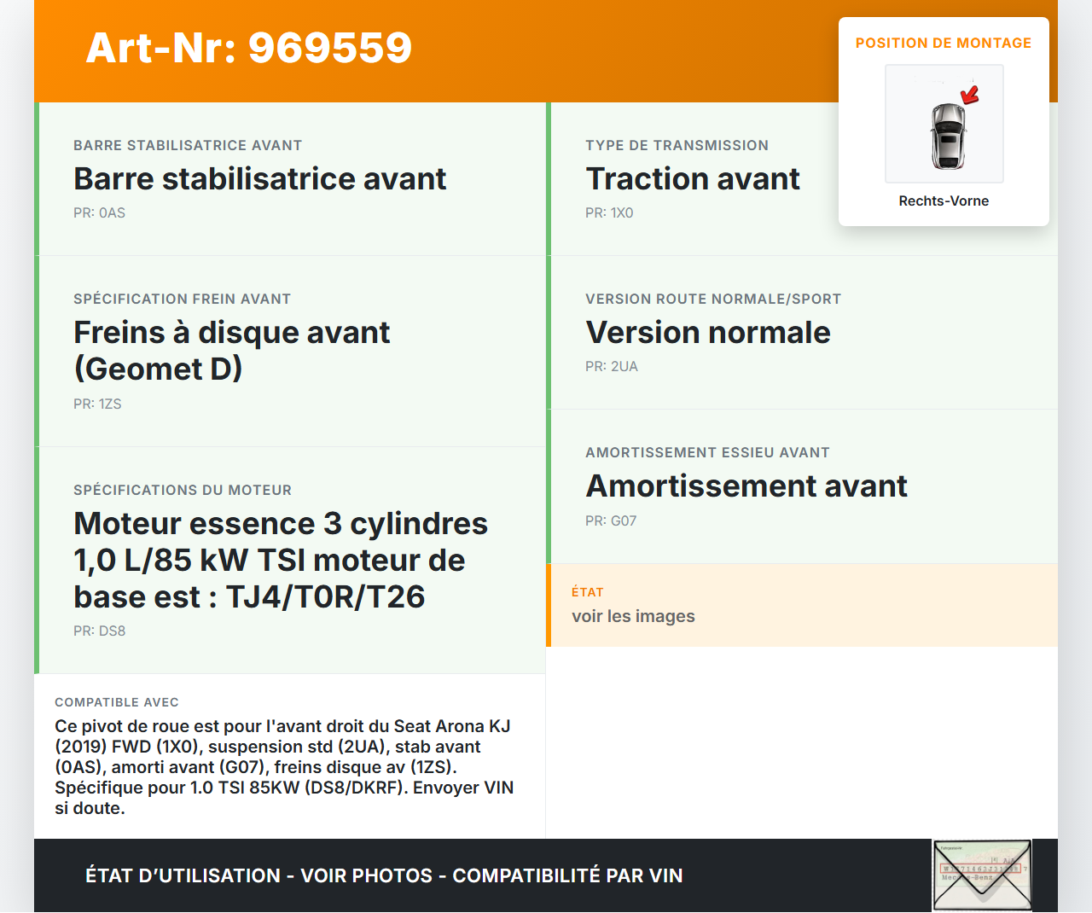This screenshot has width=1092, height=913.
Task: Click the PR: 1X0 transmission code
Action: (x=609, y=213)
